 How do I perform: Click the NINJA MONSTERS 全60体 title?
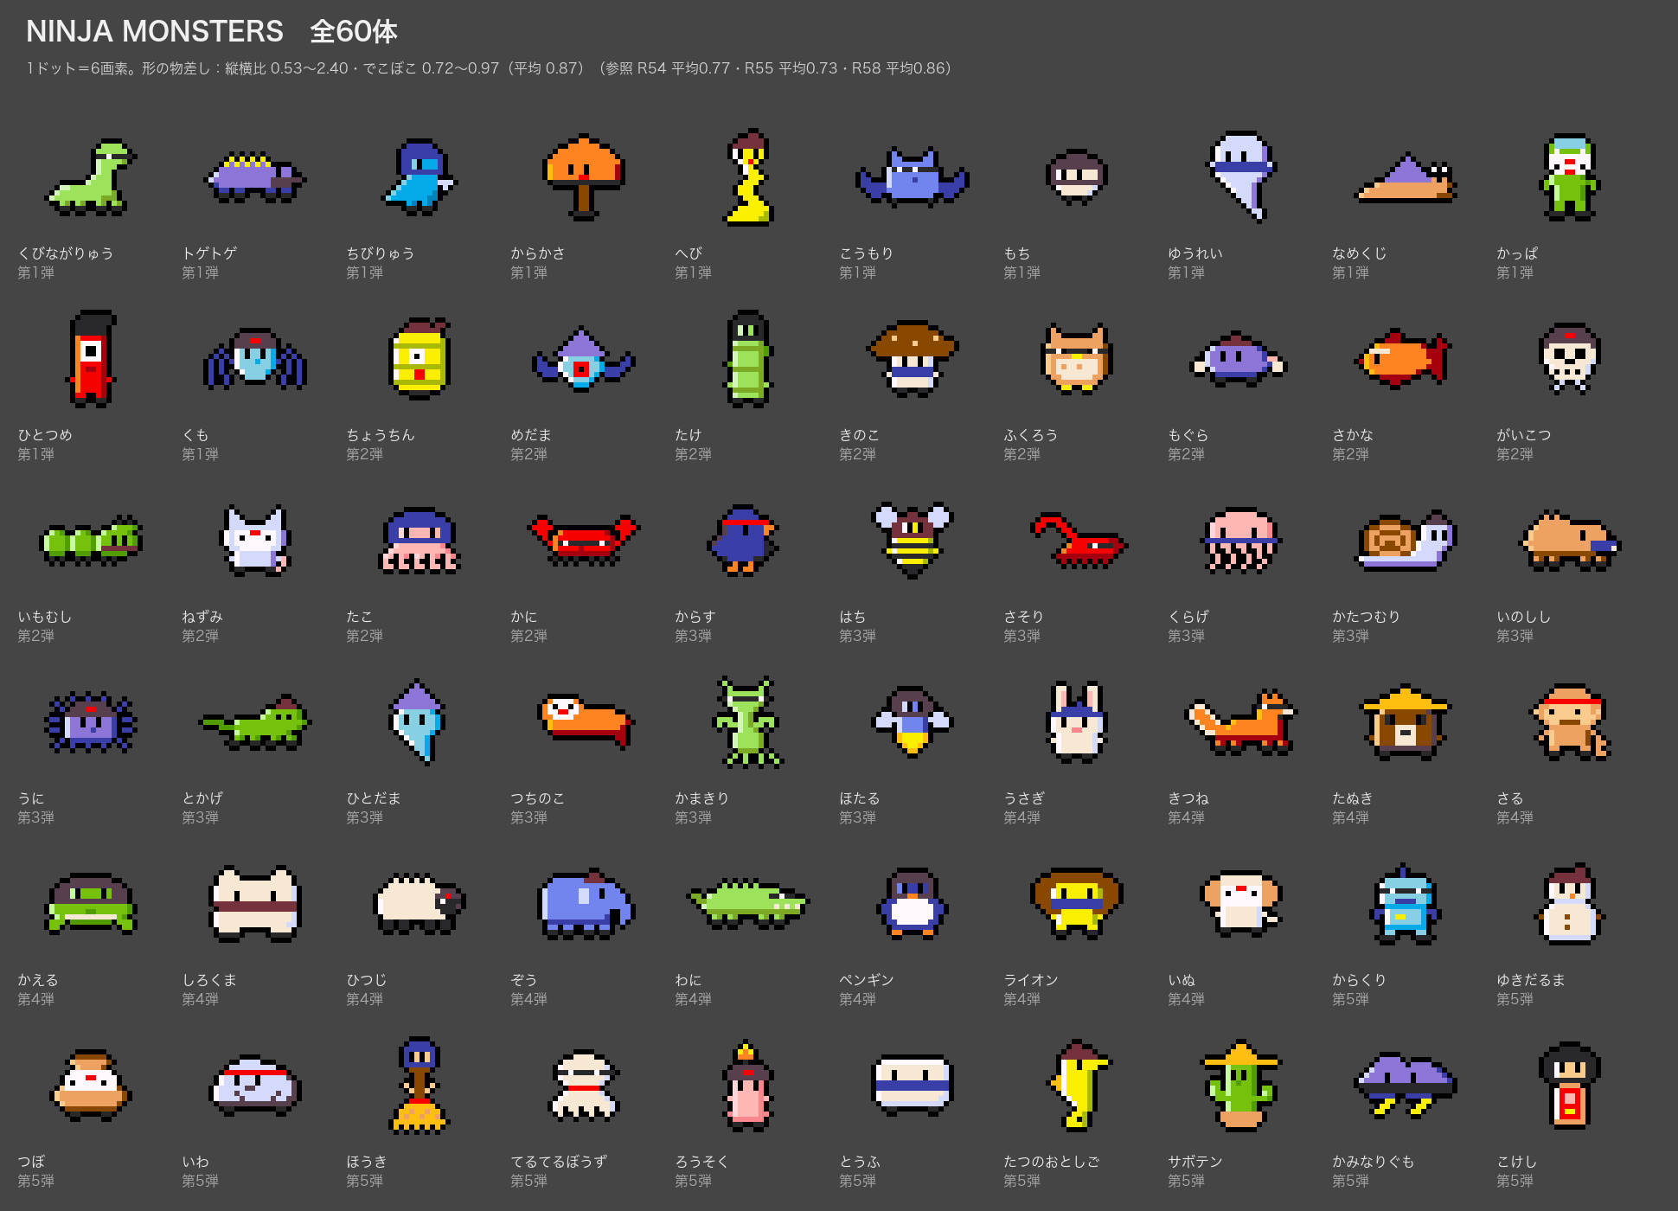pos(212,32)
